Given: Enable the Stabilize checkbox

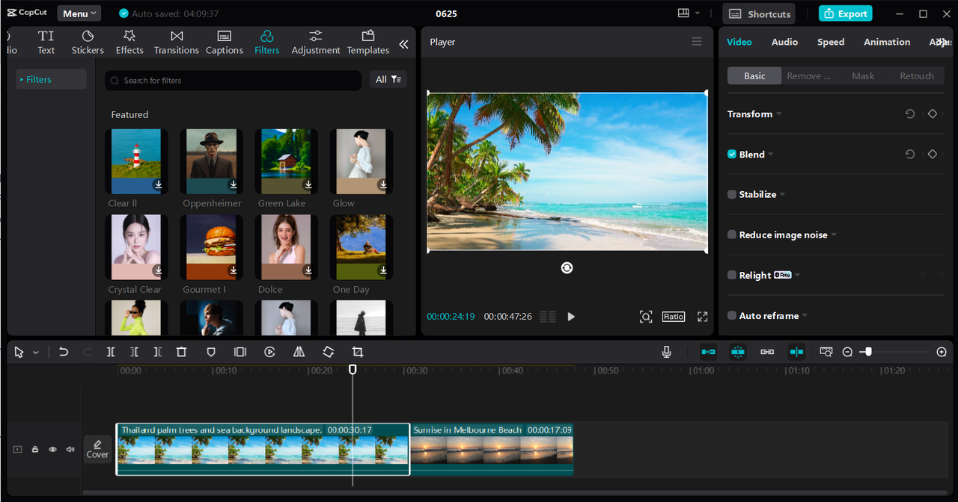Looking at the screenshot, I should click(x=732, y=194).
